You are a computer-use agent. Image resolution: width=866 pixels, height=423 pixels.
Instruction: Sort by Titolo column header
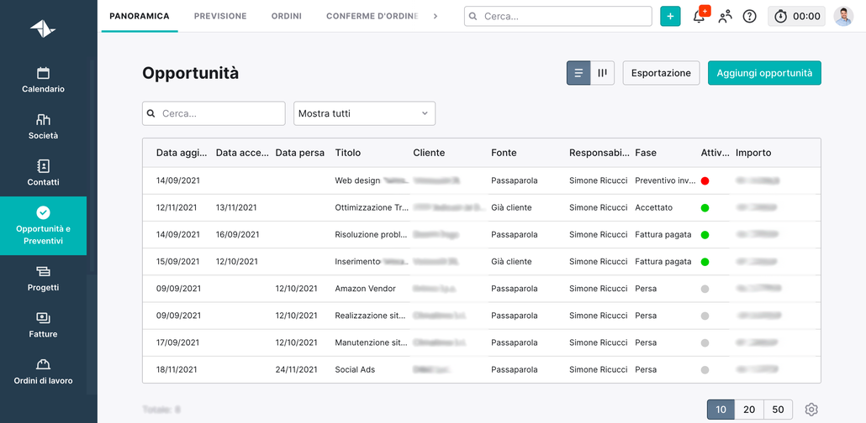[x=348, y=153]
